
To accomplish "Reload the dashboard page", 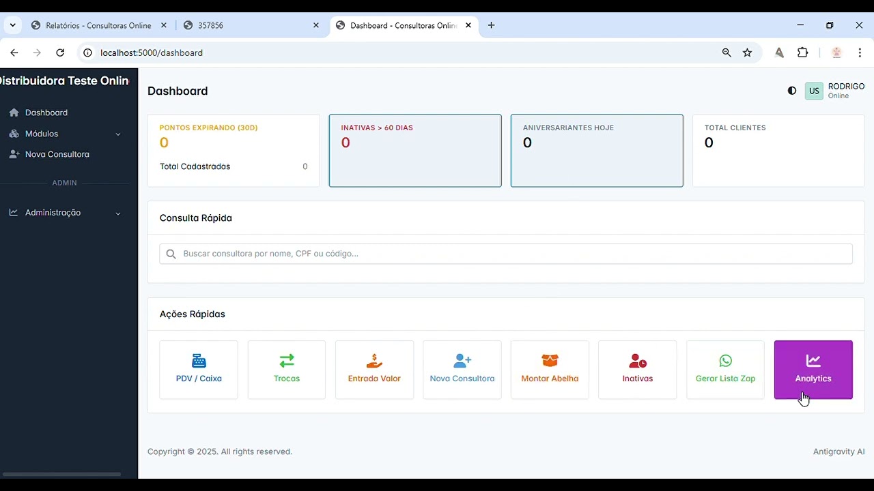I will click(x=60, y=53).
